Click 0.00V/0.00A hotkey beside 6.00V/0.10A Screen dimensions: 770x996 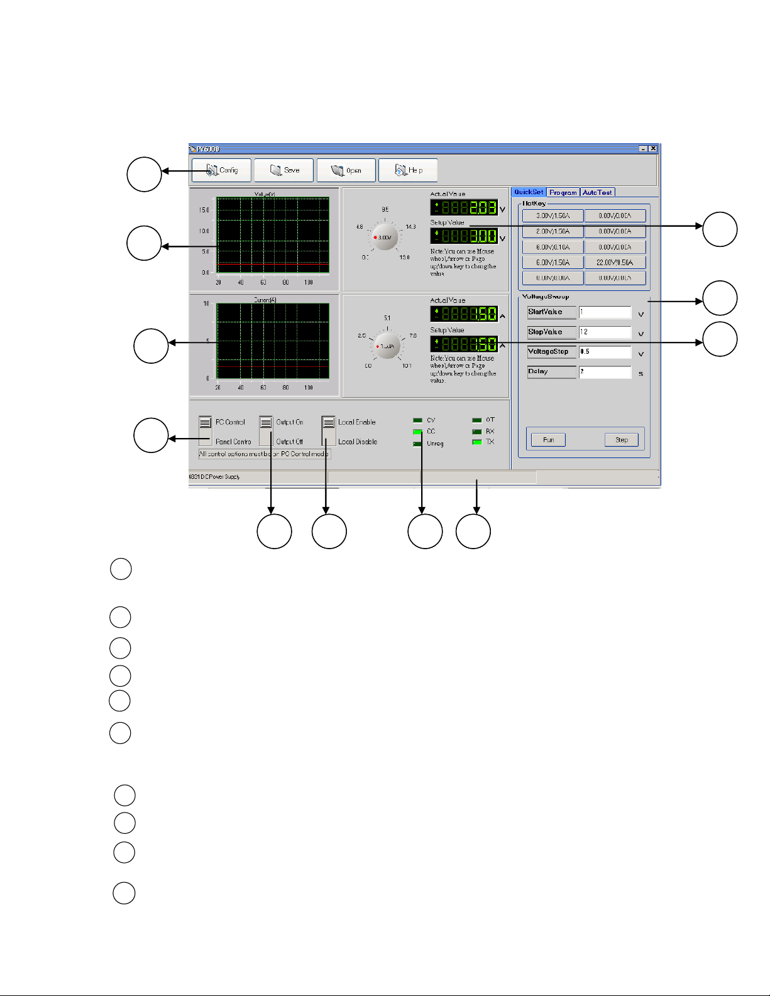pyautogui.click(x=615, y=248)
